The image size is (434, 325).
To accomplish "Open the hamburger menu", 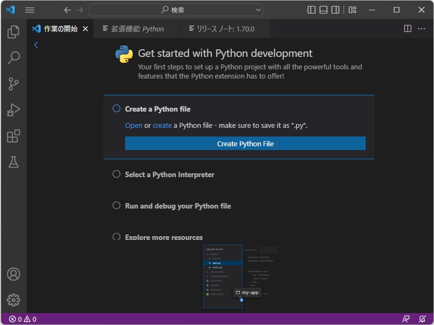I will pos(30,10).
